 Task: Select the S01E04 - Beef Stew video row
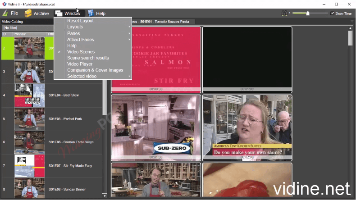click(52, 95)
